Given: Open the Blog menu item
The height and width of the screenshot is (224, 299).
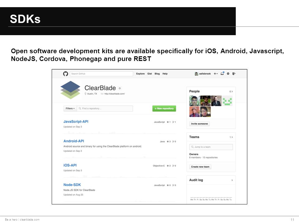Looking at the screenshot, I should (x=157, y=74).
